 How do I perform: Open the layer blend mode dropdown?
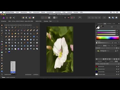pos(110,48)
